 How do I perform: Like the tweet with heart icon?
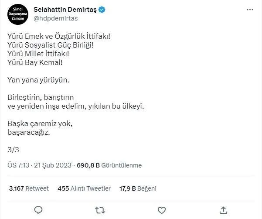point(161,210)
